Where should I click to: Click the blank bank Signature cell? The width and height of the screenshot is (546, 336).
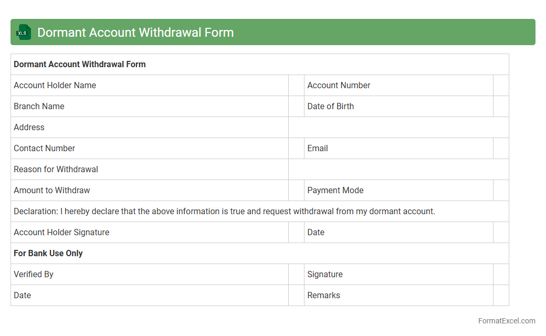501,275
